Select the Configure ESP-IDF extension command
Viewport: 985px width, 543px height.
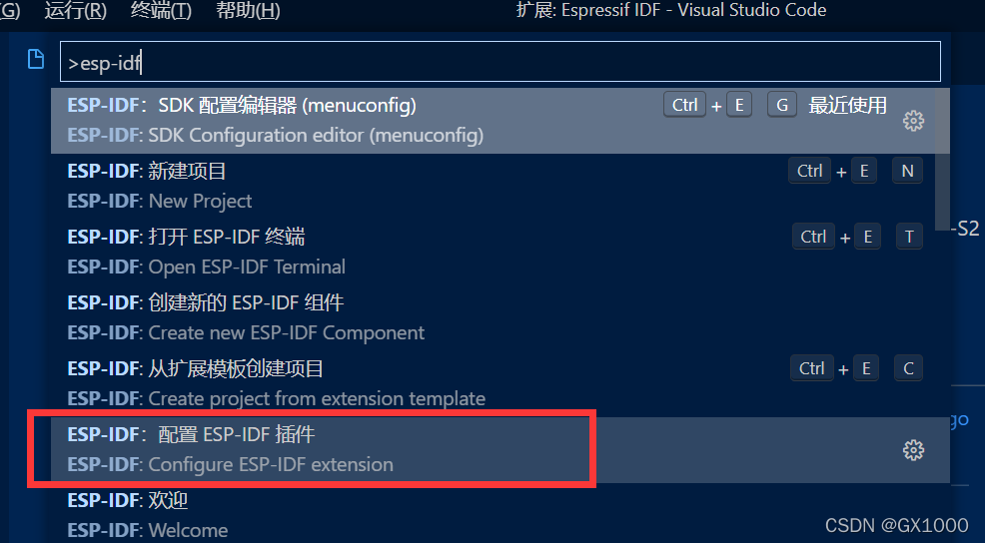coord(500,450)
